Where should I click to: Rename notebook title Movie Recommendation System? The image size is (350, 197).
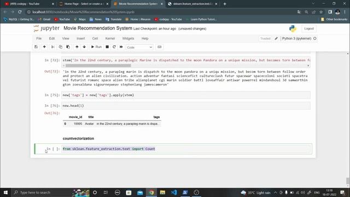(98, 28)
